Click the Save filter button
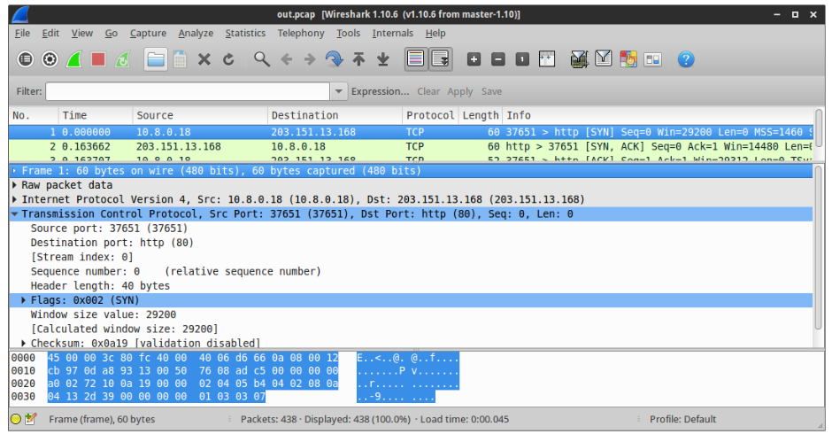This screenshot has width=832, height=442. point(491,91)
